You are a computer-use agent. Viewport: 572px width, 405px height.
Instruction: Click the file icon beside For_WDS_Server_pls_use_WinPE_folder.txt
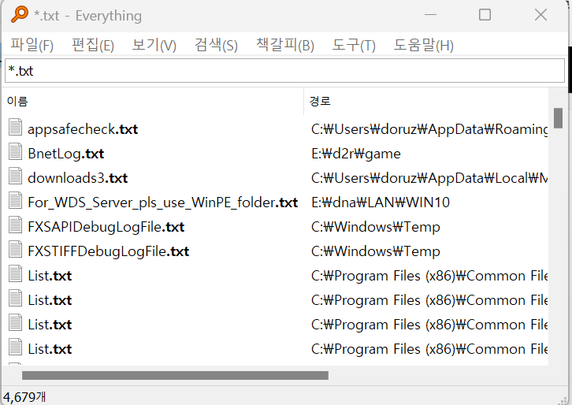15,201
